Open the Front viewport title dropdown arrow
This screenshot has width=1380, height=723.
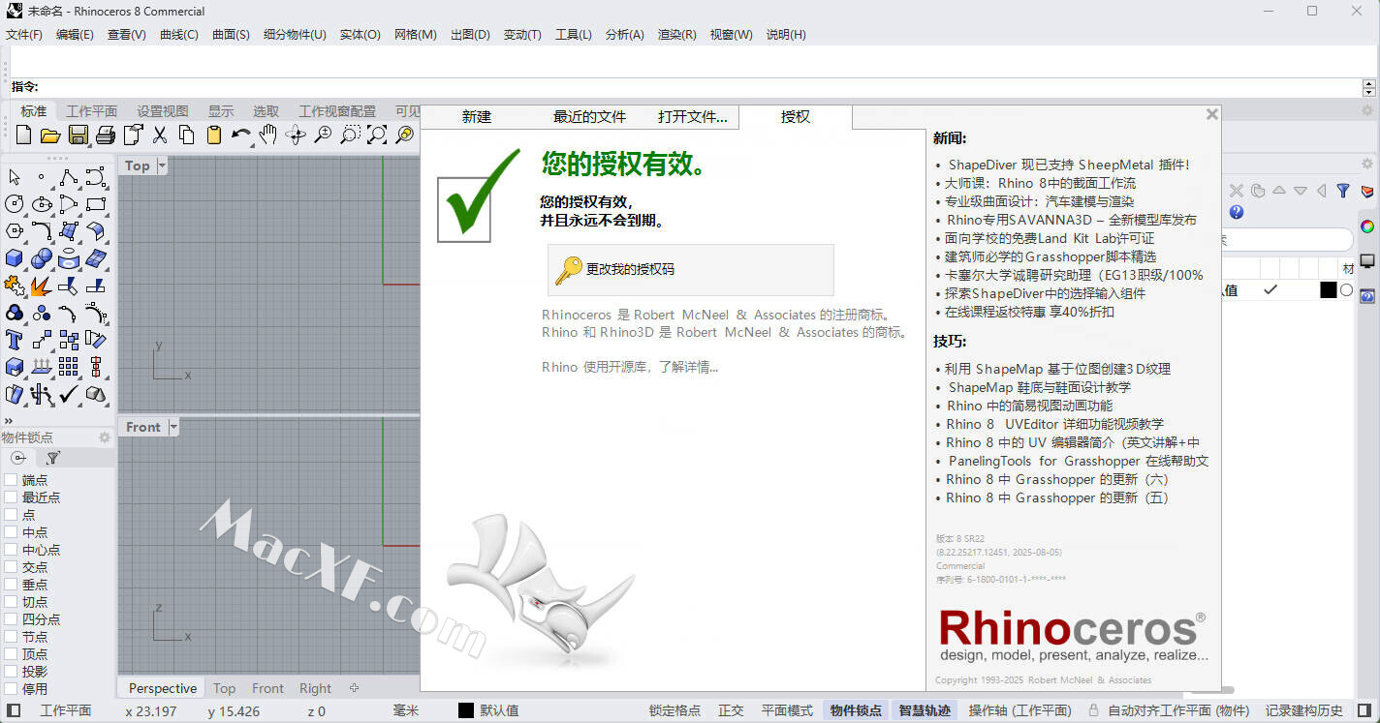173,427
